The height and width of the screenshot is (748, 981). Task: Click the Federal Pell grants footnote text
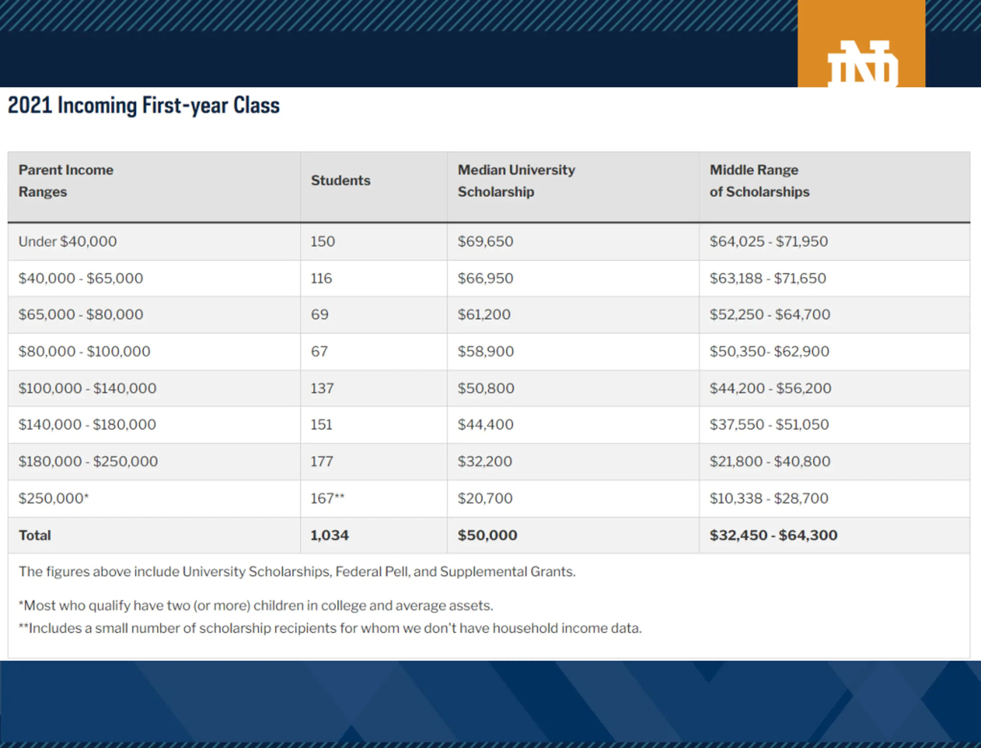(297, 572)
